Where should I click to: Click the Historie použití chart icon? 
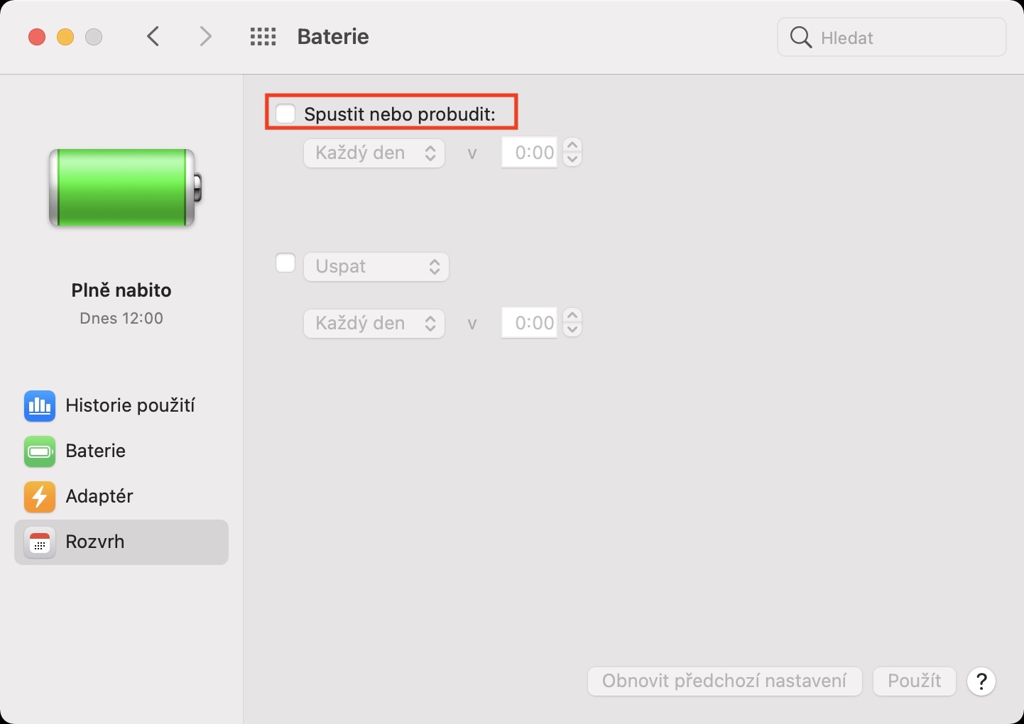[x=40, y=405]
